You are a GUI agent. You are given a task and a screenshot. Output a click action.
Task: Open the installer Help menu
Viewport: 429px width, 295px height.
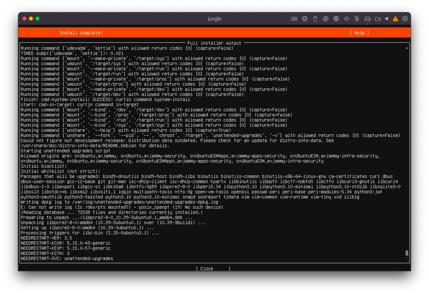pyautogui.click(x=359, y=33)
